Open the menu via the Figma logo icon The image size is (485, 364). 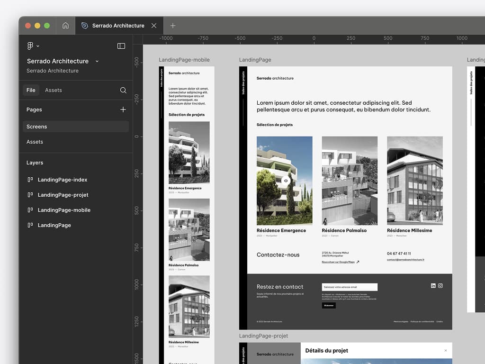click(x=29, y=45)
